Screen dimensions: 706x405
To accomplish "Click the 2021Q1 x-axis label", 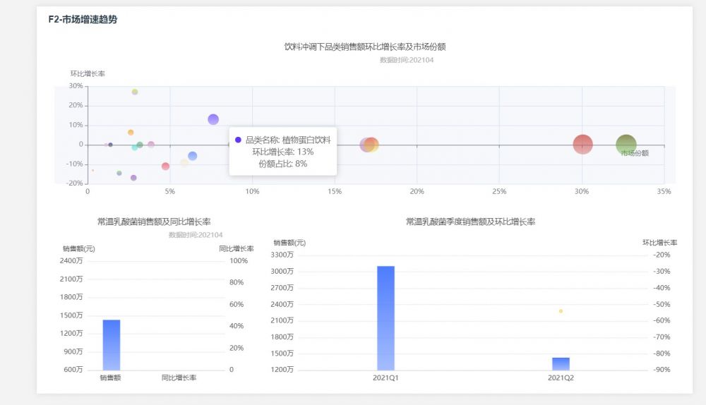I will click(385, 377).
